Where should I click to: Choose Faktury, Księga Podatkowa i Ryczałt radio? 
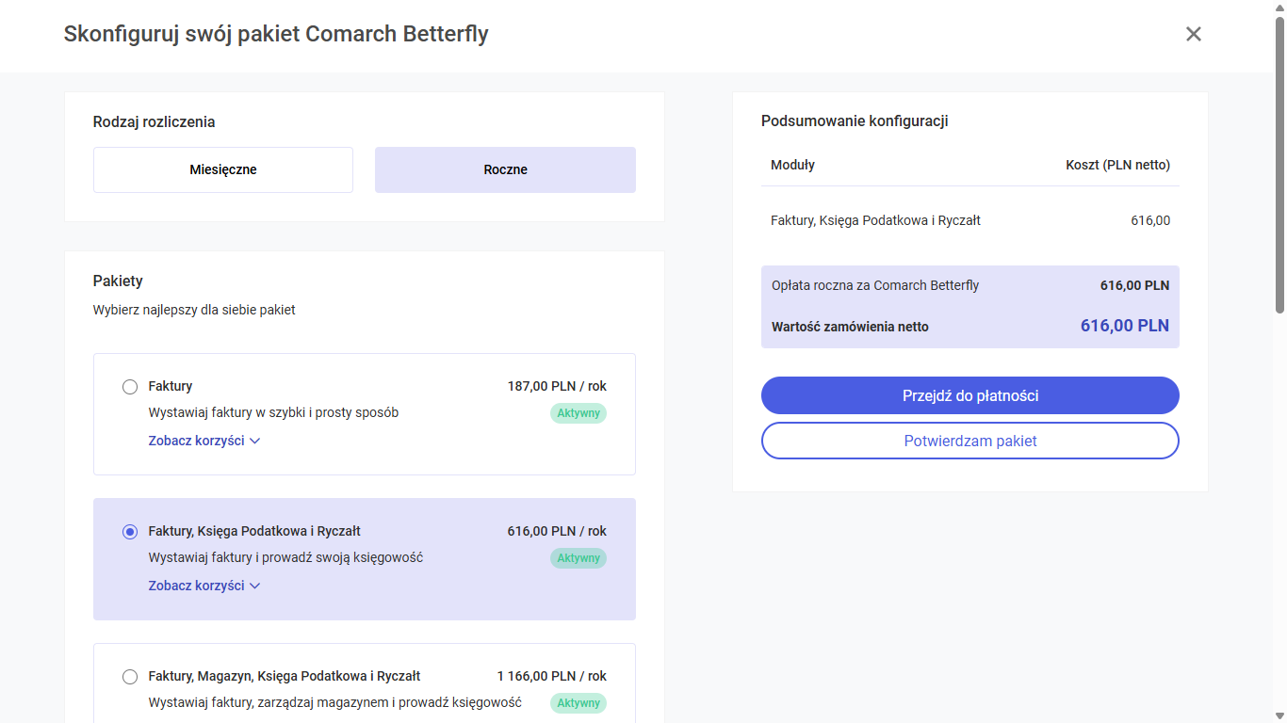[x=130, y=532]
